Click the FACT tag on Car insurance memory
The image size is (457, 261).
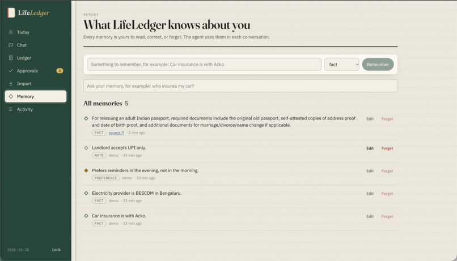[x=99, y=224]
